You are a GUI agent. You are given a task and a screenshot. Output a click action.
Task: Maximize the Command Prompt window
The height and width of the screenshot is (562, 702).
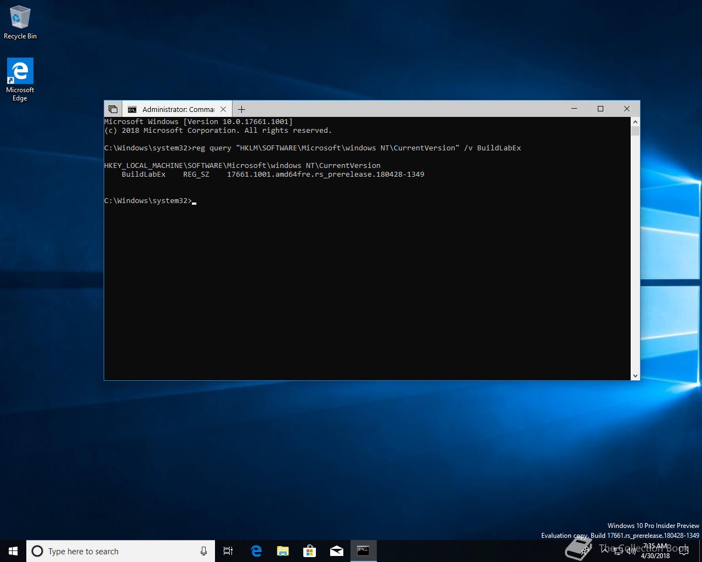(601, 109)
